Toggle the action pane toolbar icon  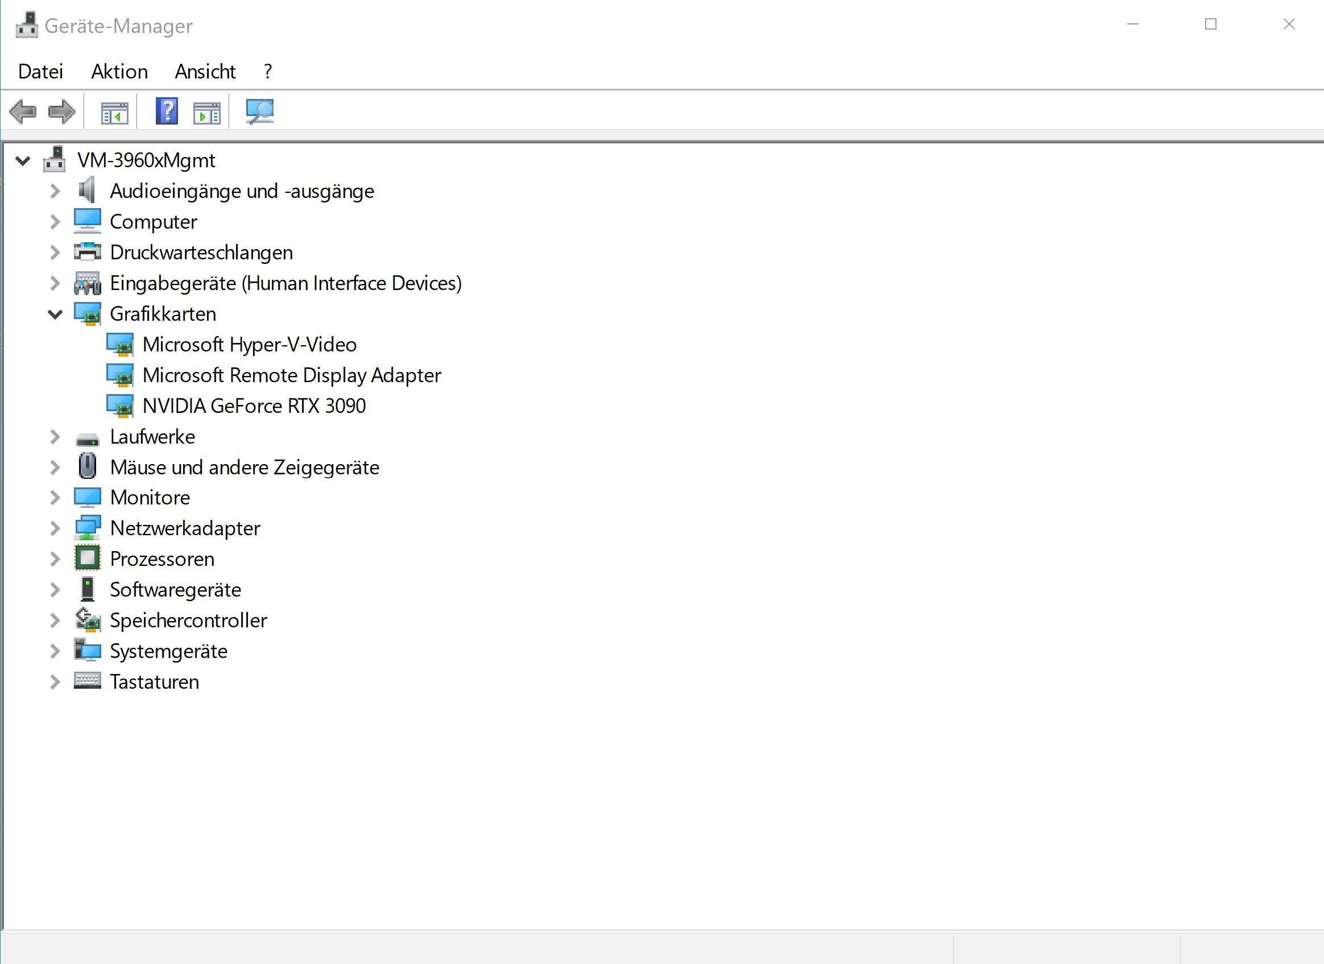206,112
